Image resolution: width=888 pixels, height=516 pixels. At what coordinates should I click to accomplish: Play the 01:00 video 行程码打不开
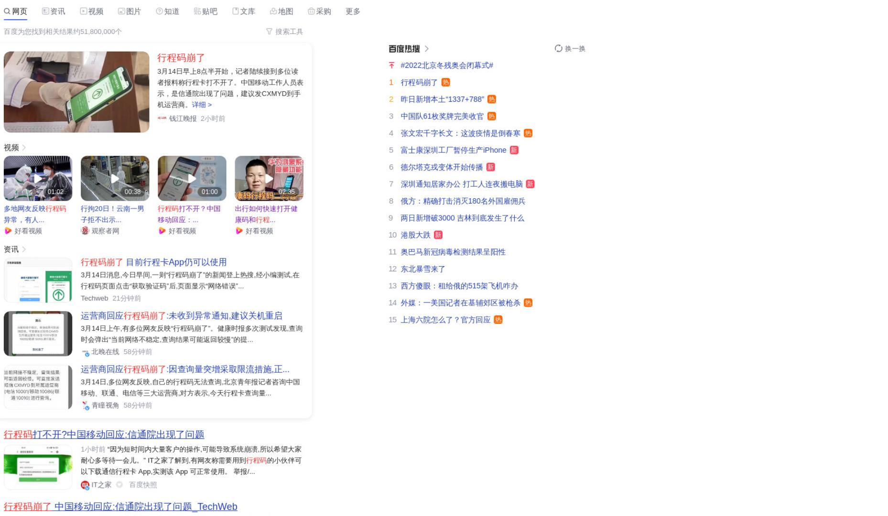click(x=192, y=178)
